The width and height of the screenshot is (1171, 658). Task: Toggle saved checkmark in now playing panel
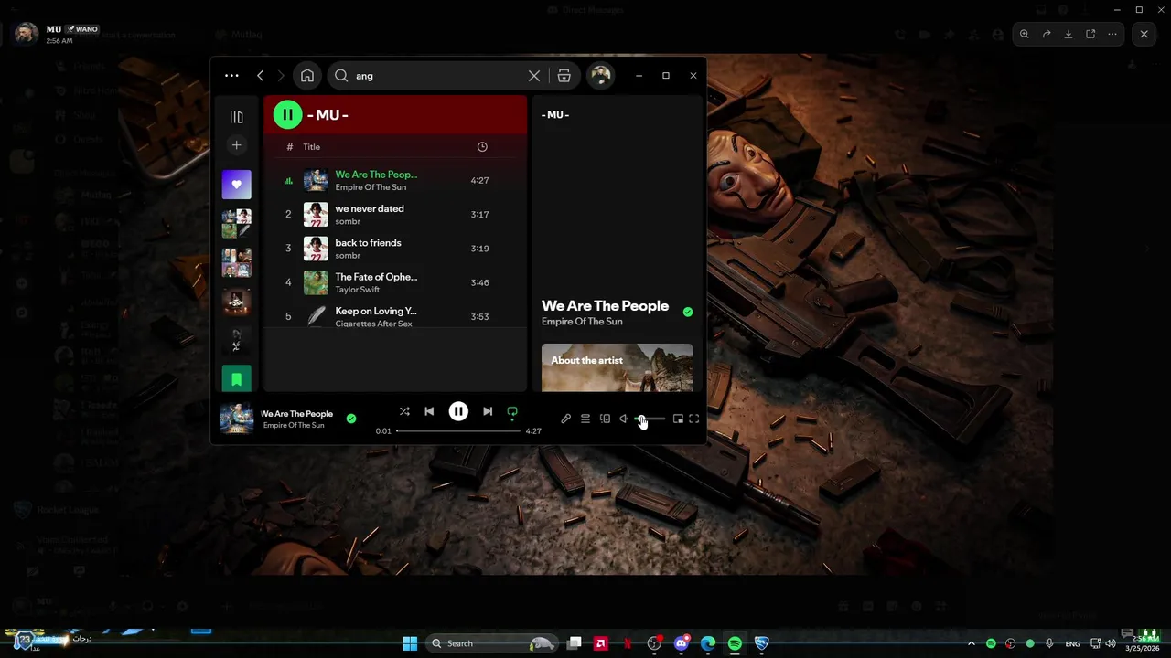coord(688,312)
